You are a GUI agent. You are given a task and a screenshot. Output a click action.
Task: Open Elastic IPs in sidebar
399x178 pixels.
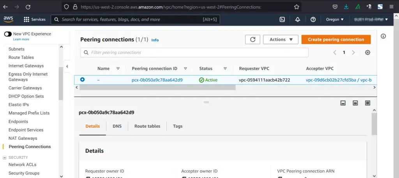(x=19, y=105)
